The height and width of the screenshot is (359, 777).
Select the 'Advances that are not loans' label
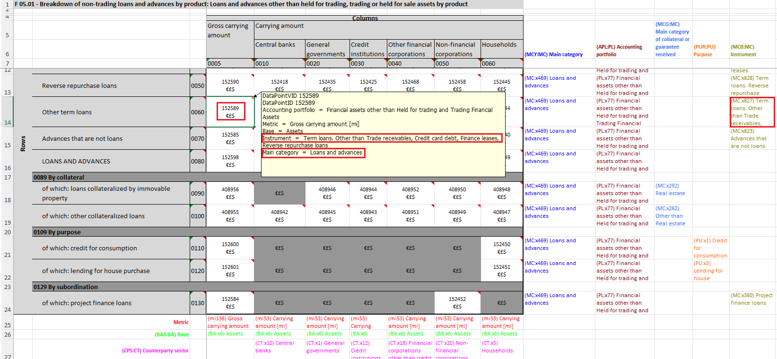111,138
